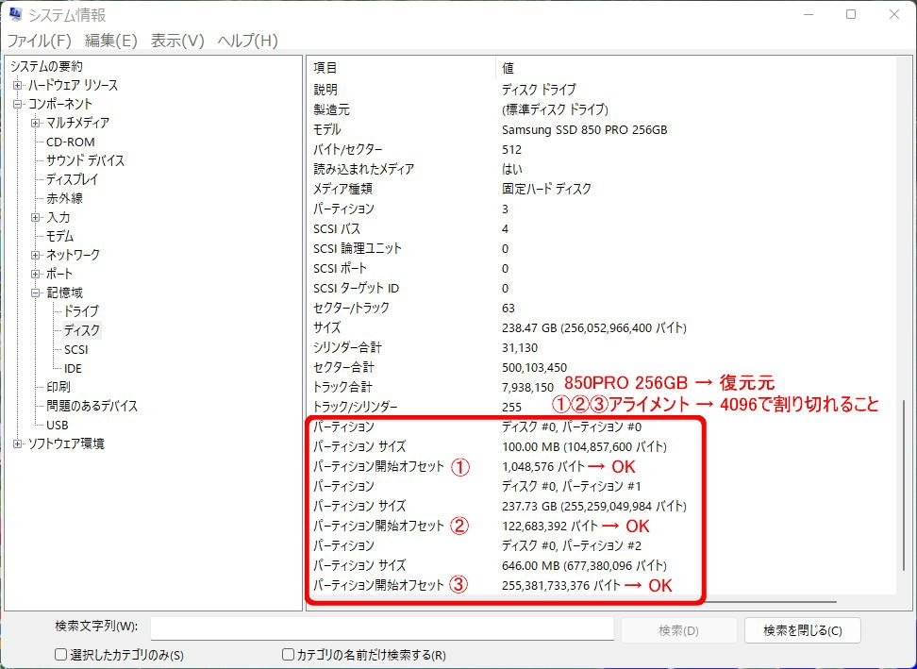
Task: Select USB in the tree
Action: (57, 426)
